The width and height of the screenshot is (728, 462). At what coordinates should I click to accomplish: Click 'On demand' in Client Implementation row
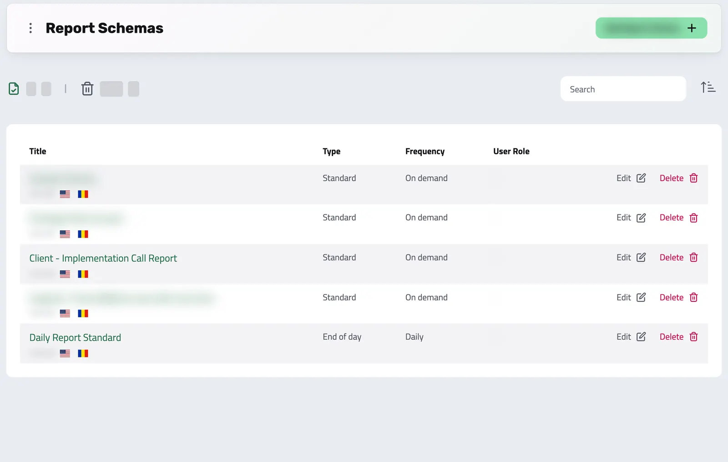[426, 258]
